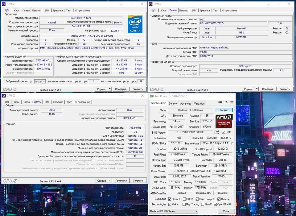The image size is (296, 216).
Task: Toggle the DirectCompute checkbox
Action: point(197,199)
